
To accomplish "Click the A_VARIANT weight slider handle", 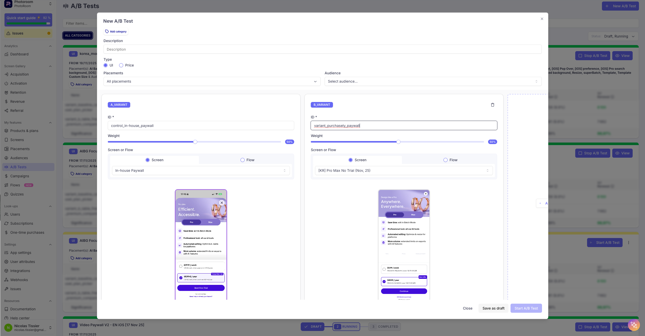I will tap(195, 142).
